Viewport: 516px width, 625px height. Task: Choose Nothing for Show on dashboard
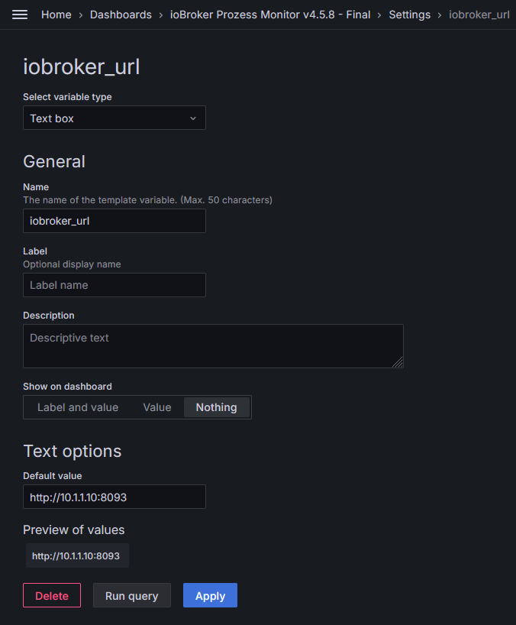click(x=216, y=407)
